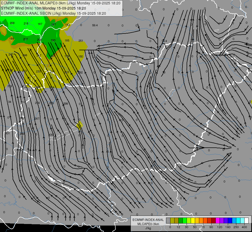This screenshot has height=232, width=252.
Task: Click the map value 256
Action: click(x=37, y=103)
